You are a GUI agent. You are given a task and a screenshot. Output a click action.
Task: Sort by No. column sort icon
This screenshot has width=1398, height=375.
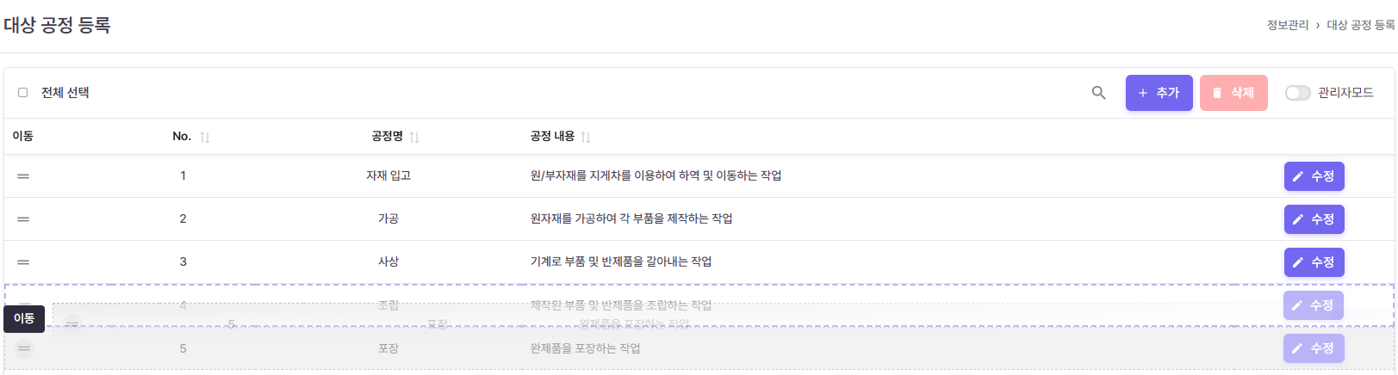tap(205, 138)
